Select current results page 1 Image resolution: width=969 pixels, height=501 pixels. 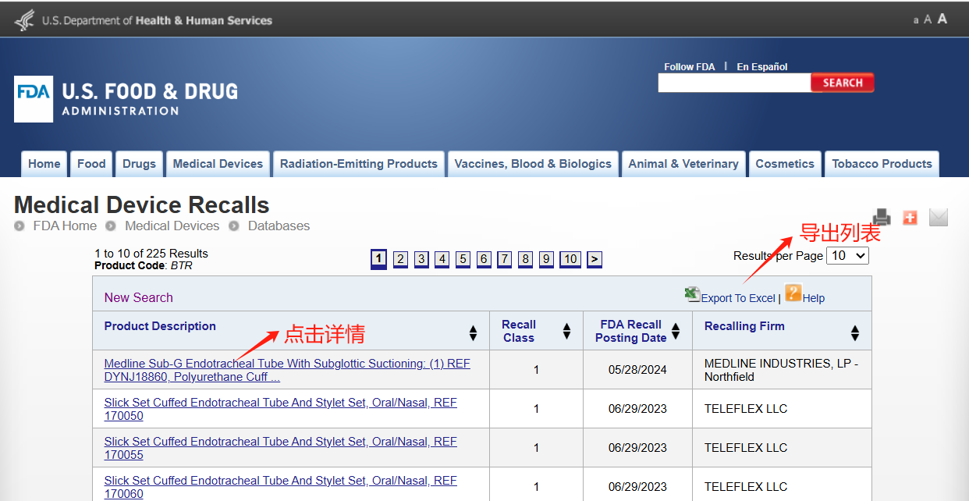[378, 259]
